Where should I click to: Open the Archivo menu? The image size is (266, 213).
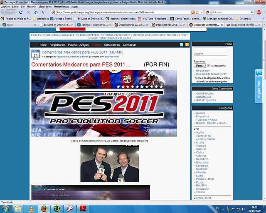click(x=5, y=7)
